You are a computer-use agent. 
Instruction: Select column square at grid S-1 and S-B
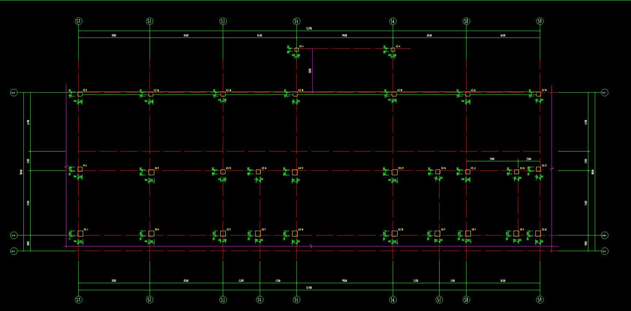pos(80,233)
